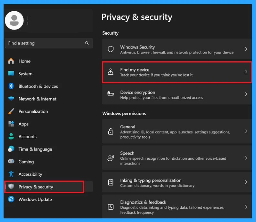256x222 pixels.
Task: Click the search magnifier icon
Action: [87, 43]
